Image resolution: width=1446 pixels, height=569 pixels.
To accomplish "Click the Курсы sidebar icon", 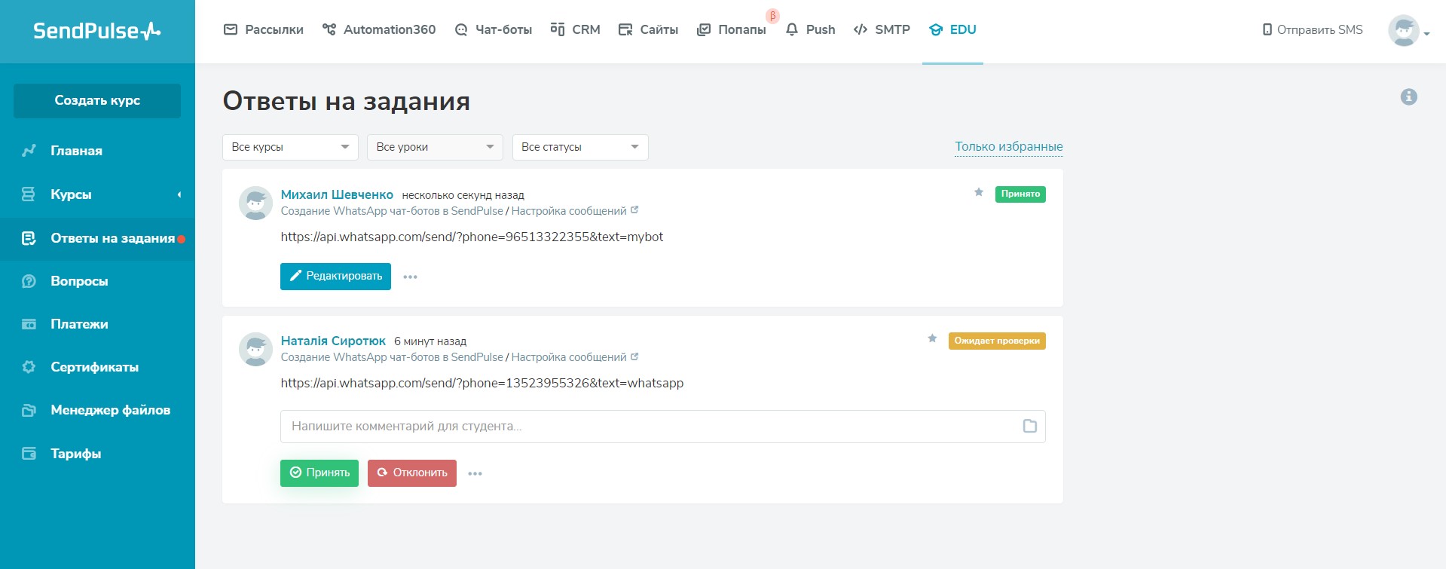I will coord(29,194).
